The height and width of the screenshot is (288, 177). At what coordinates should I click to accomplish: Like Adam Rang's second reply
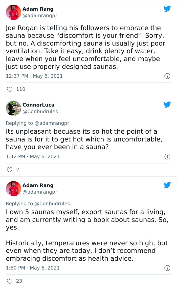(x=10, y=281)
